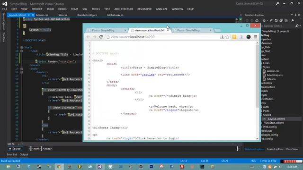Click /styles link in page source
Viewport: 303px width, 170px height.
(148, 75)
